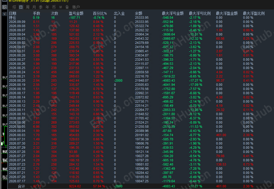Click the 盈亏金额 column header

click(x=76, y=14)
